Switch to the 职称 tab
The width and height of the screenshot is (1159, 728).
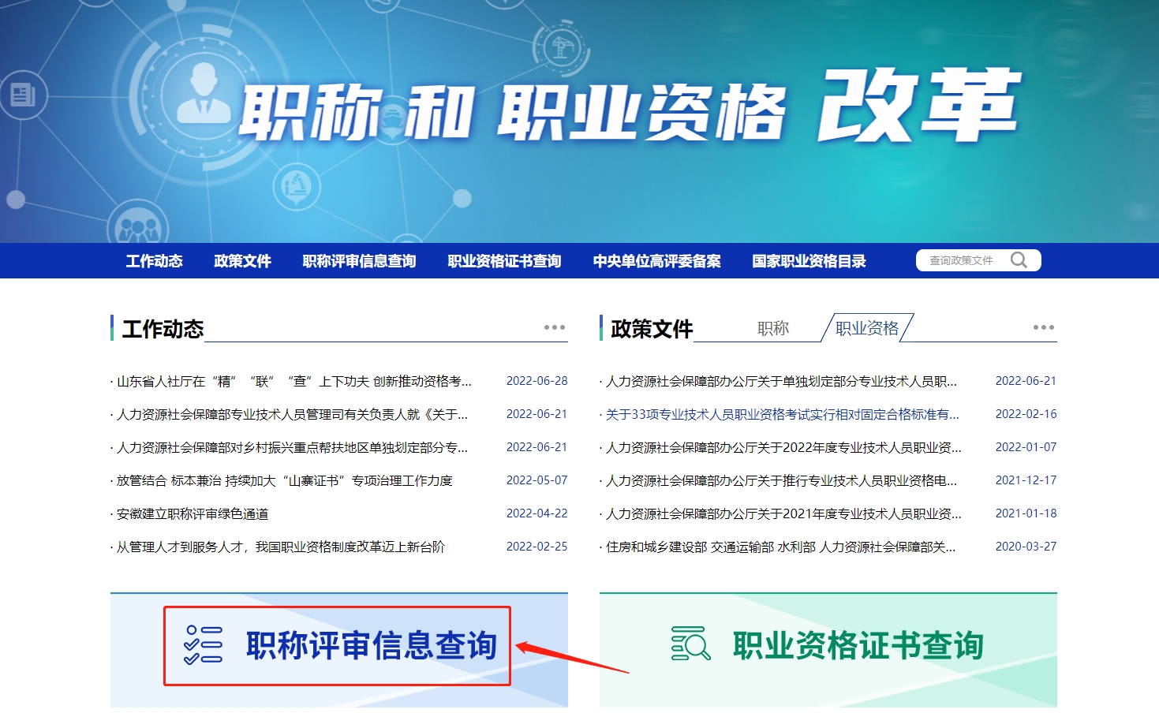772,328
